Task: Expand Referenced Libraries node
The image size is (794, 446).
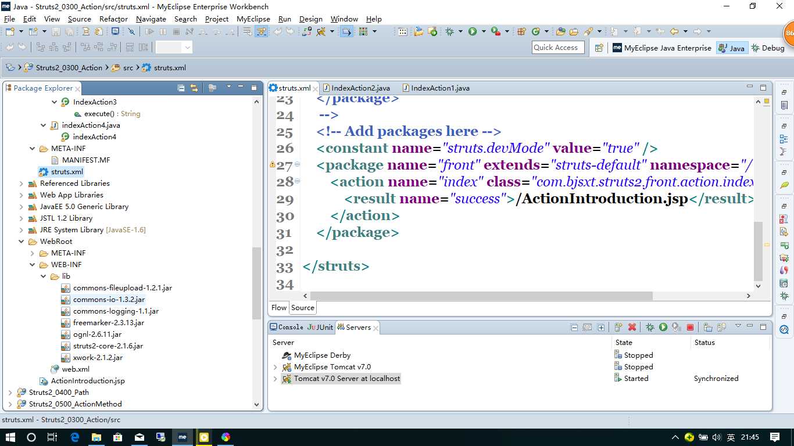Action: pos(22,184)
